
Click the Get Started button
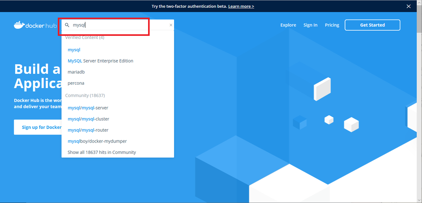(x=372, y=25)
